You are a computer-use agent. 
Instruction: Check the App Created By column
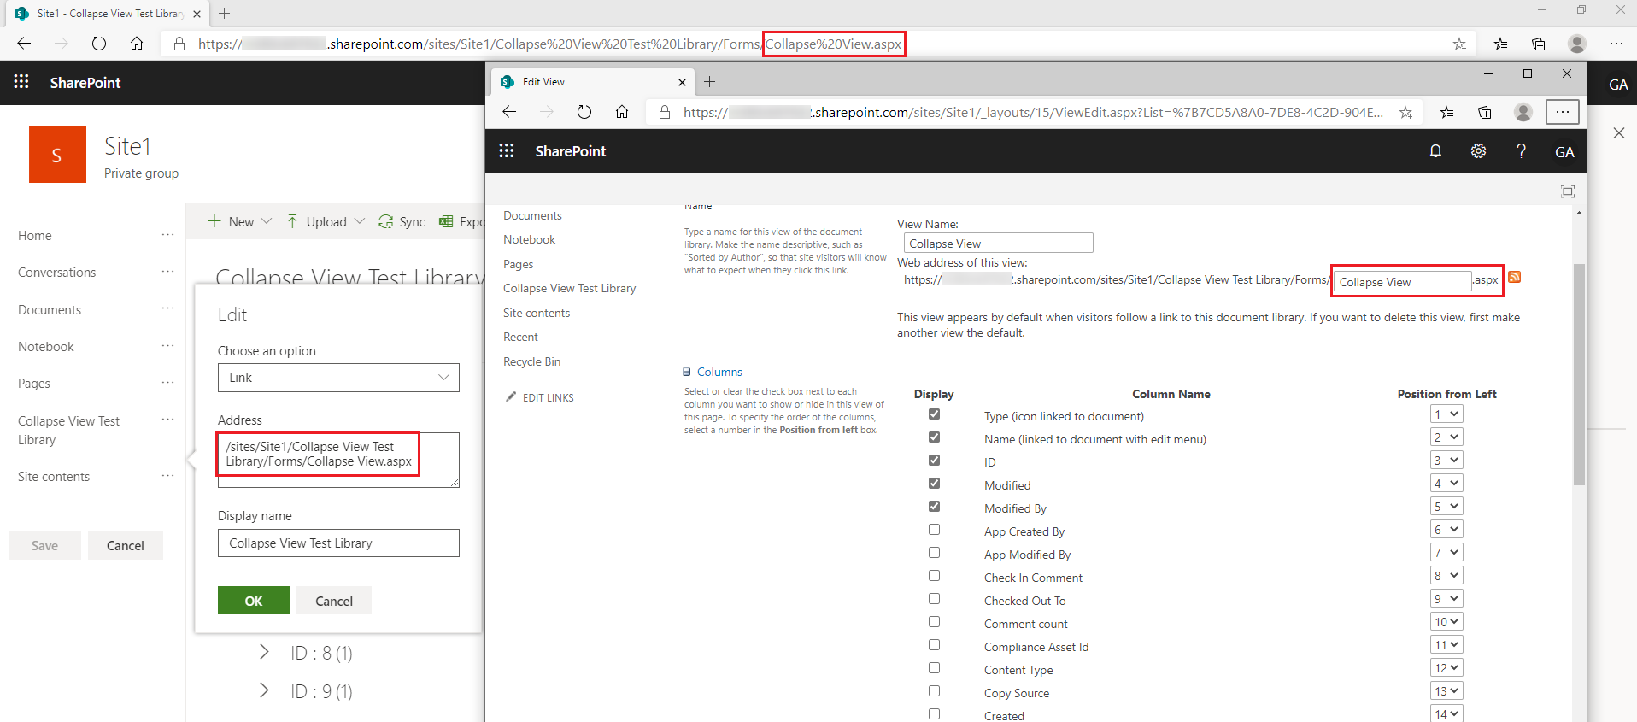[x=934, y=530]
